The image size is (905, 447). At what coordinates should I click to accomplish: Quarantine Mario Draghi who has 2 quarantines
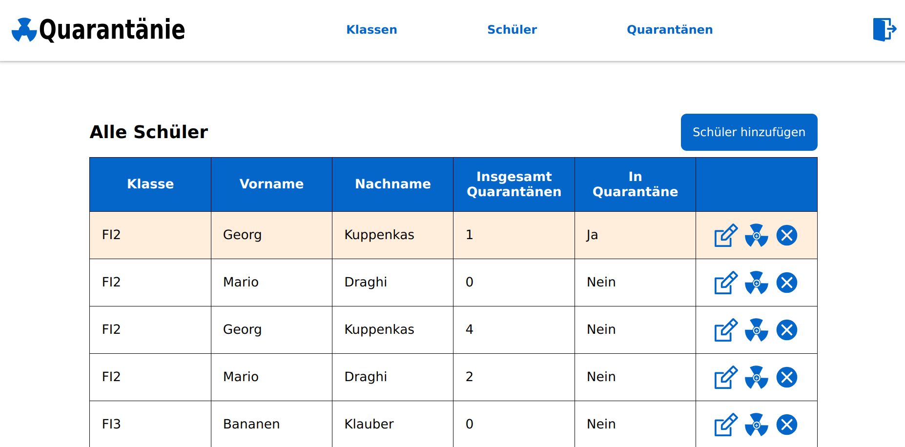click(756, 377)
